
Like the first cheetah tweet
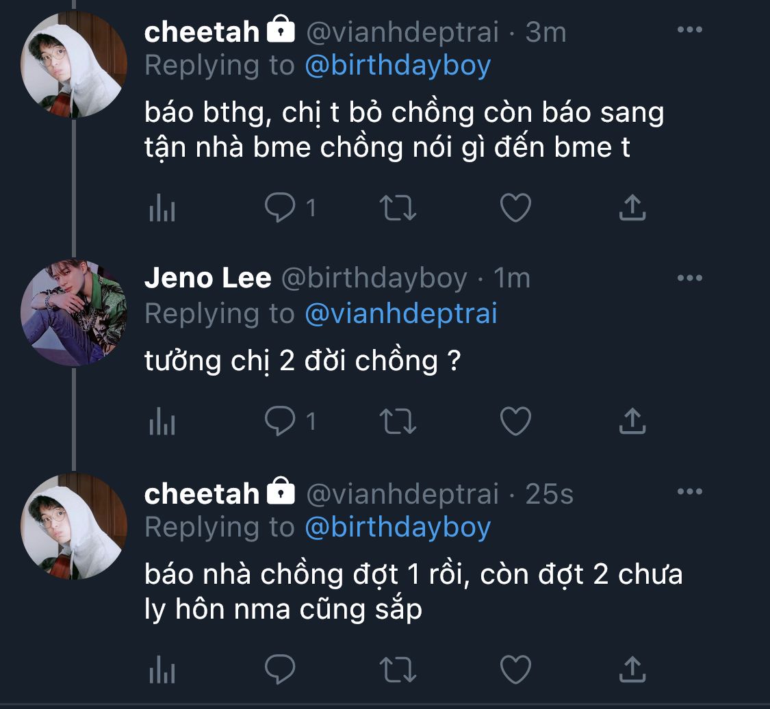coord(515,208)
